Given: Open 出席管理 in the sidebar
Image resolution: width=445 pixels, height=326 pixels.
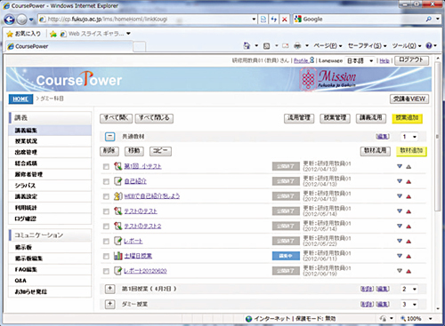Looking at the screenshot, I should pyautogui.click(x=50, y=152).
